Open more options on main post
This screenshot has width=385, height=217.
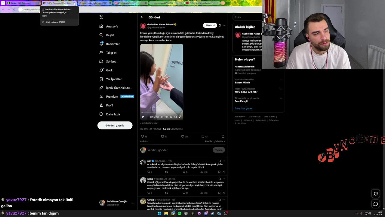click(224, 25)
